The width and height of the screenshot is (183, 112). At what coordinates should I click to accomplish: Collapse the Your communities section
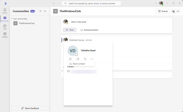tap(12, 19)
